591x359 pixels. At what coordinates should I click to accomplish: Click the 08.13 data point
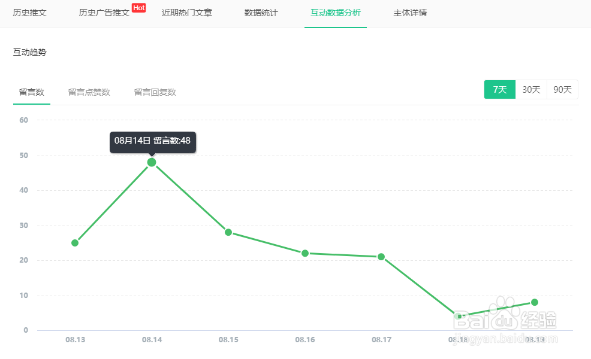coord(75,243)
